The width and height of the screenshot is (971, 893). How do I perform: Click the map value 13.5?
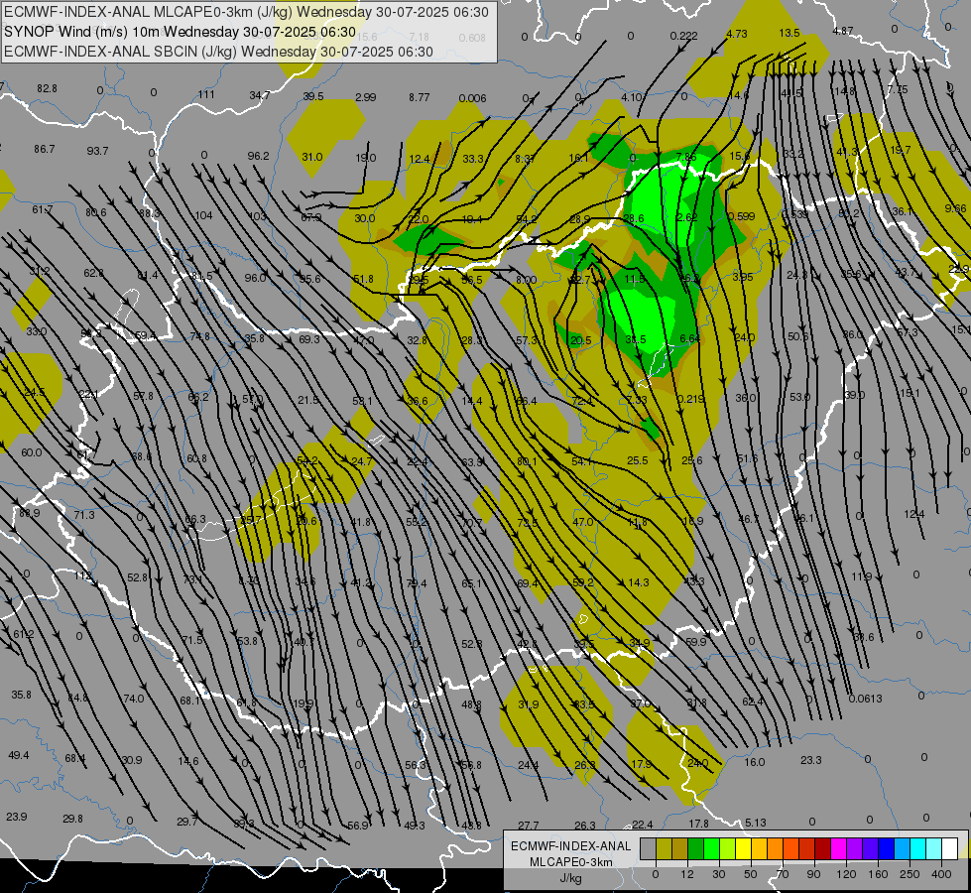coord(789,33)
